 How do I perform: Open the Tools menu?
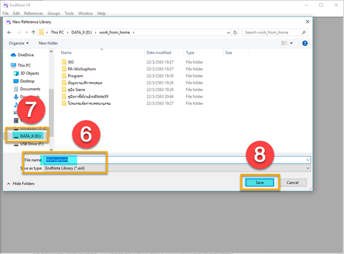(x=69, y=13)
